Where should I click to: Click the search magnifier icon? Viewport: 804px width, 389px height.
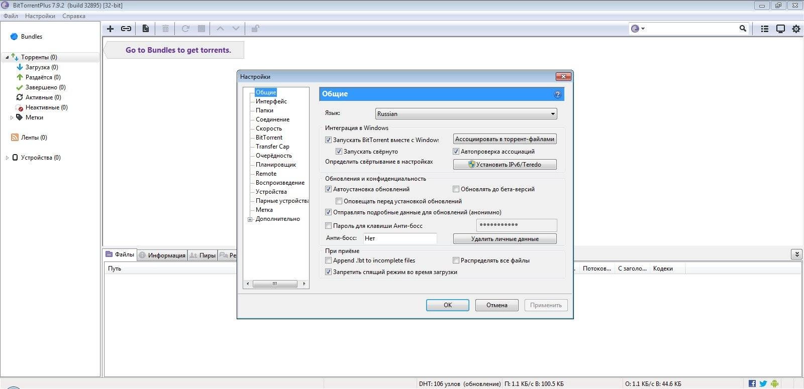coord(743,29)
